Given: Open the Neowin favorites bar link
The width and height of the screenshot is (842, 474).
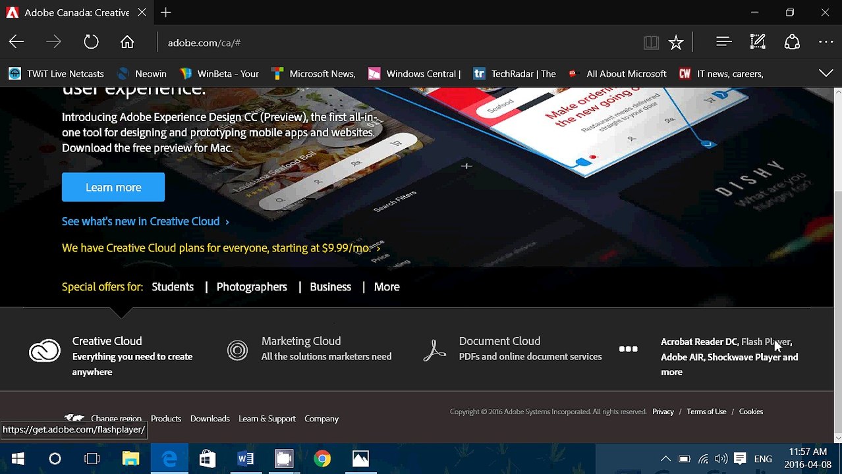Looking at the screenshot, I should [142, 74].
